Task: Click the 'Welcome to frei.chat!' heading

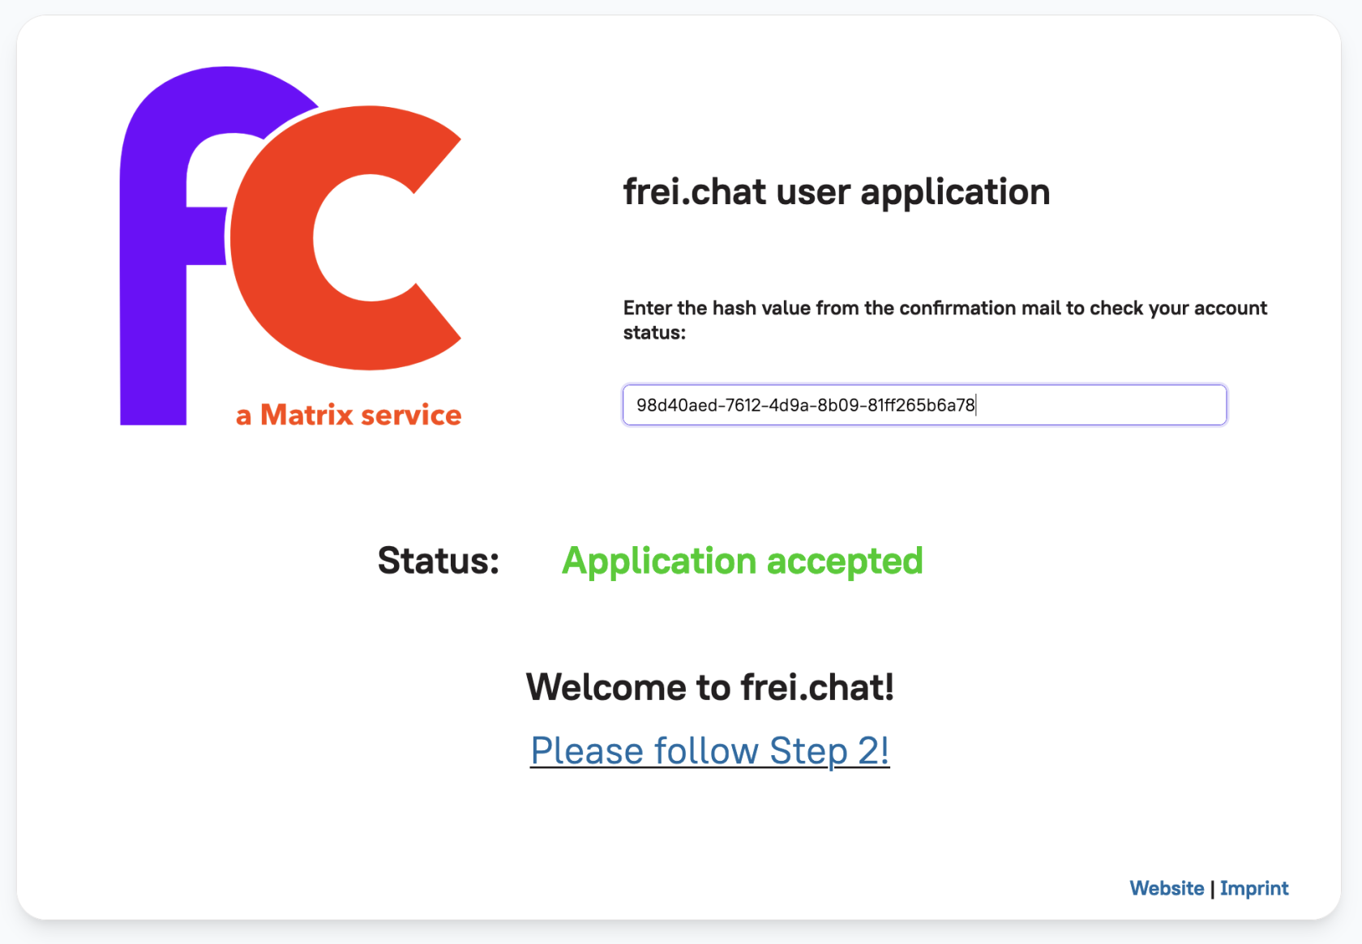Action: click(710, 687)
